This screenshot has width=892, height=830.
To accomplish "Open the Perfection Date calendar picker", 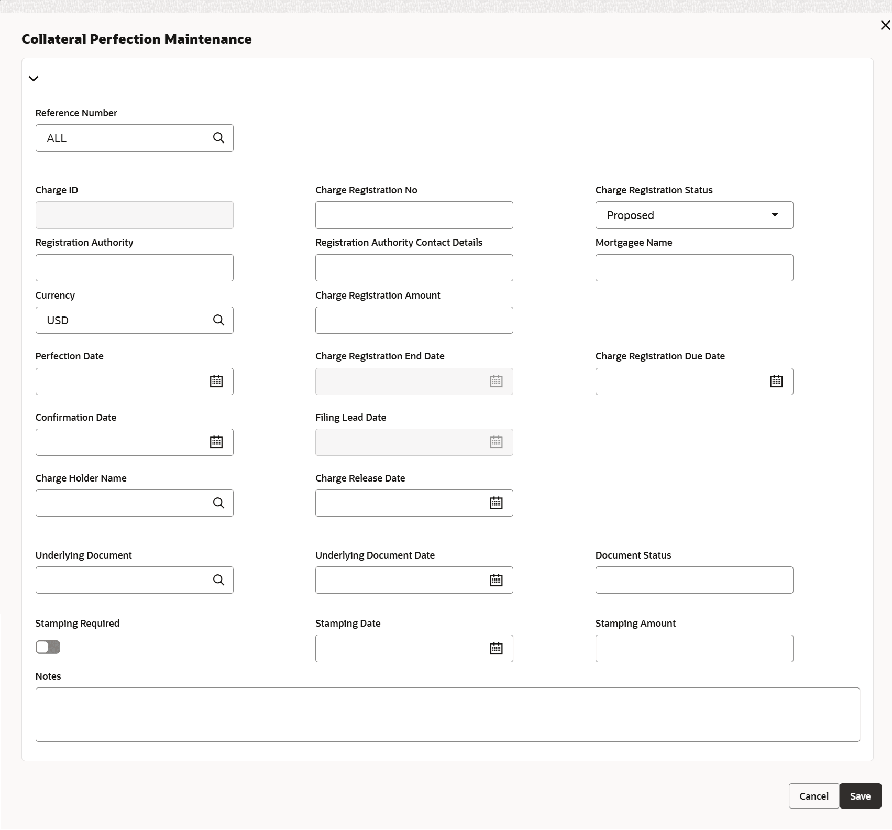I will click(x=216, y=381).
